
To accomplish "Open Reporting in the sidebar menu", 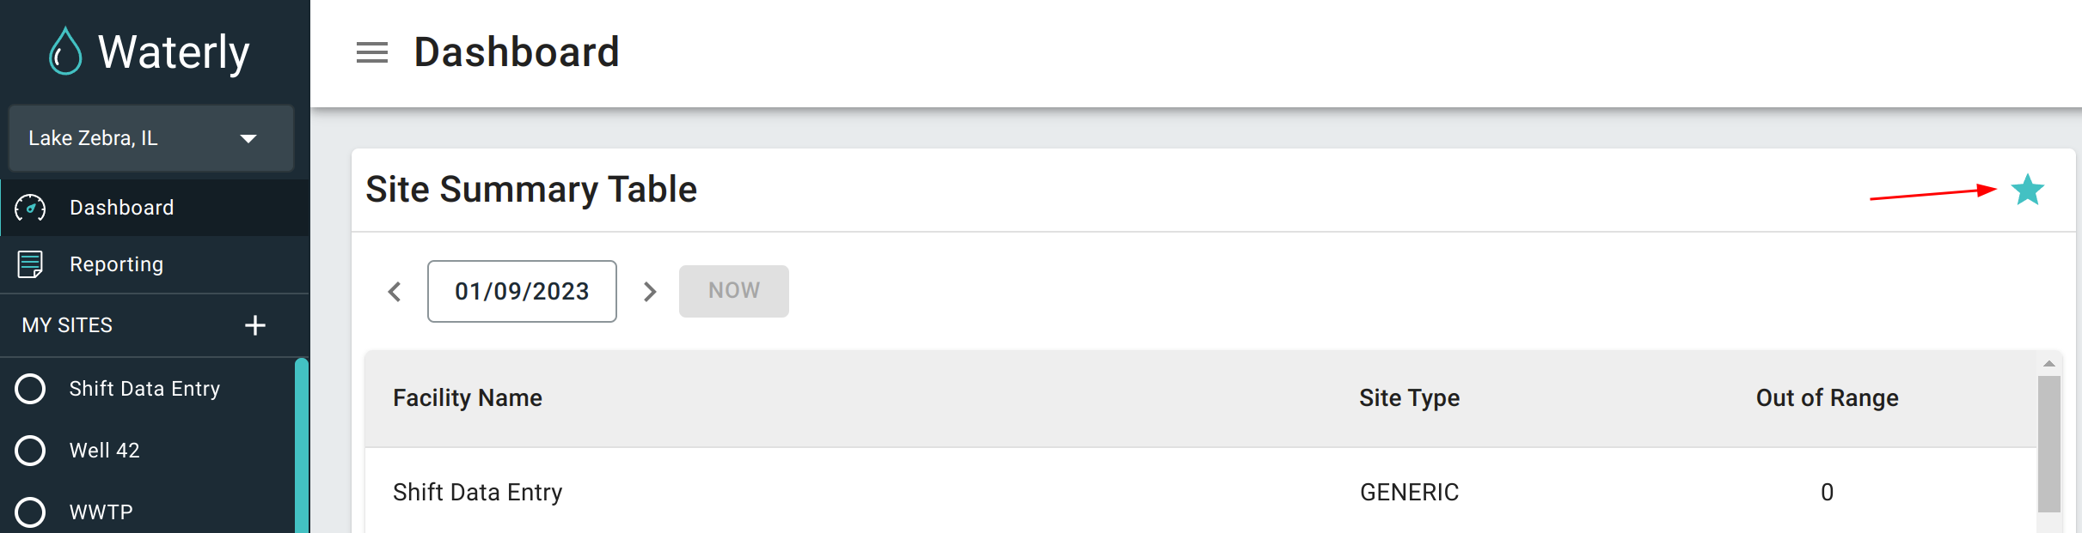I will pyautogui.click(x=117, y=264).
